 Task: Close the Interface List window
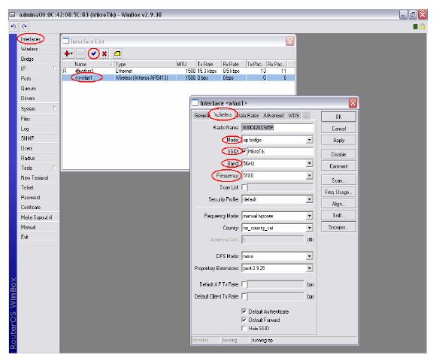click(x=289, y=41)
